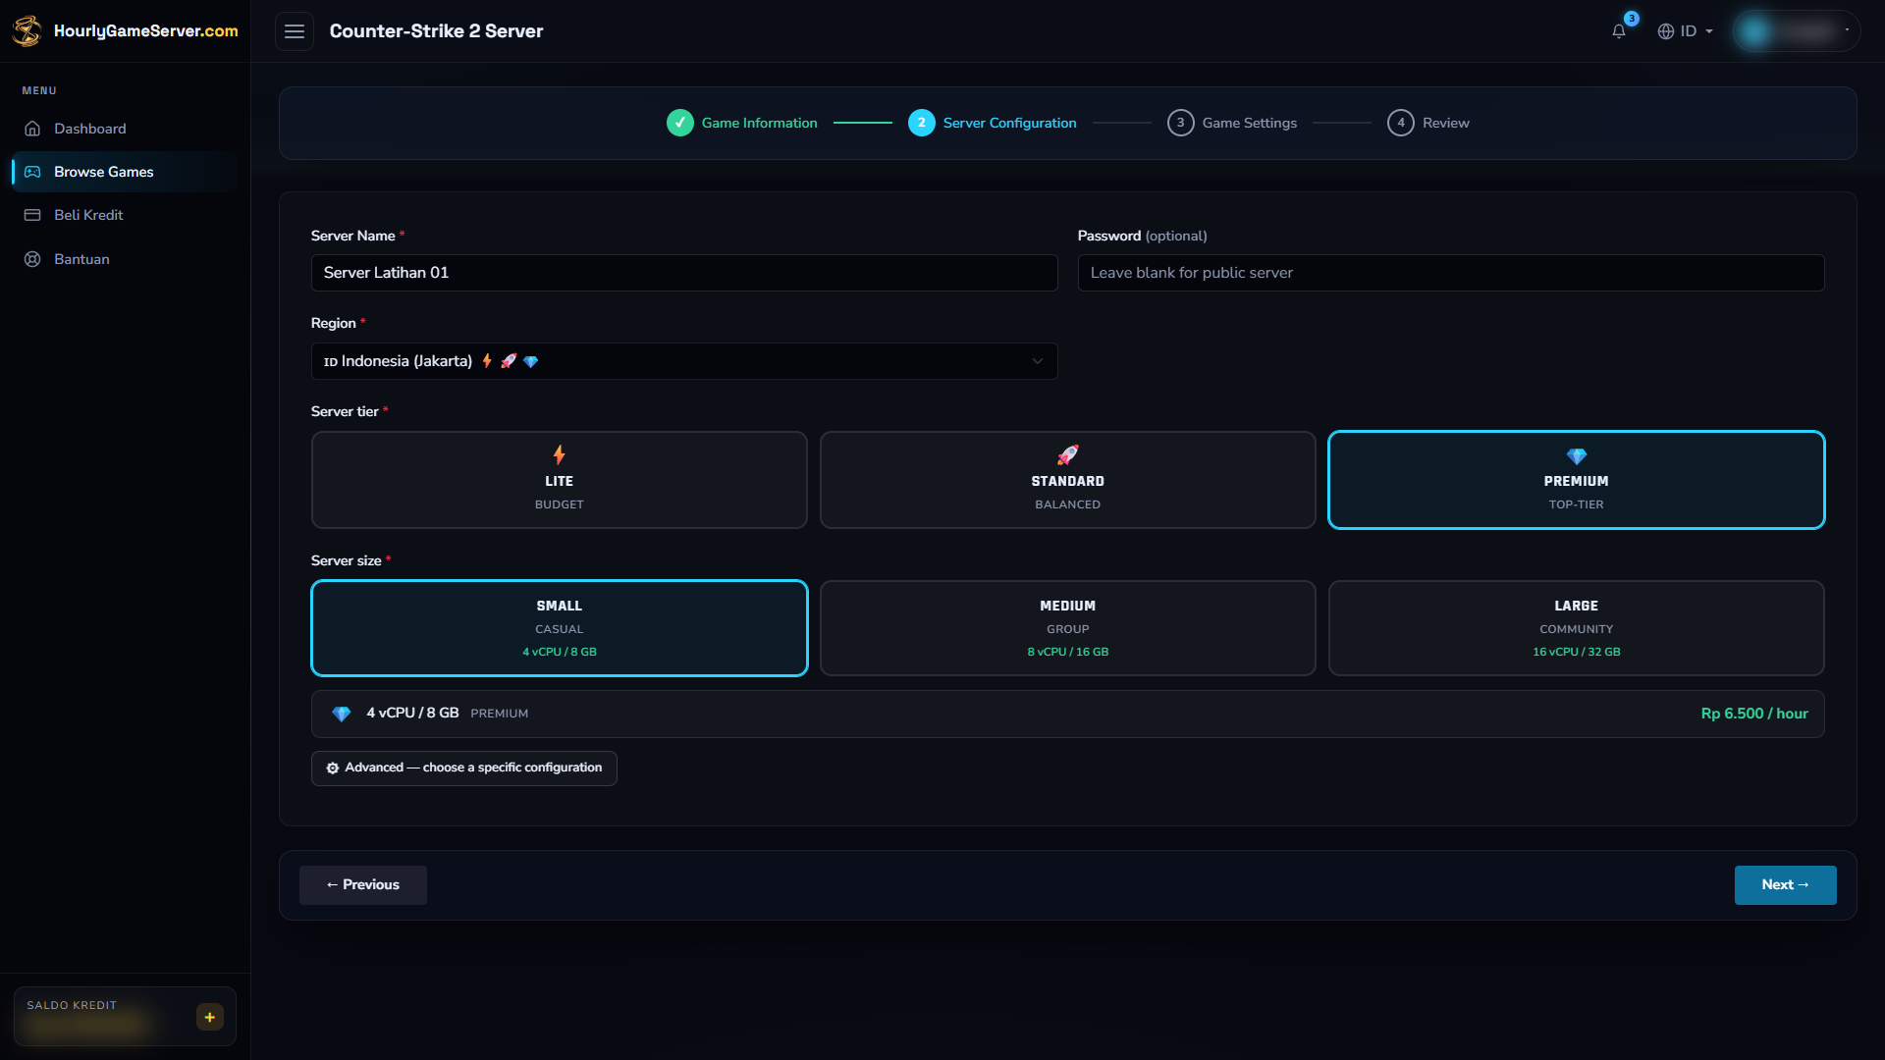This screenshot has height=1060, width=1885.
Task: Click the Next button
Action: tap(1785, 885)
